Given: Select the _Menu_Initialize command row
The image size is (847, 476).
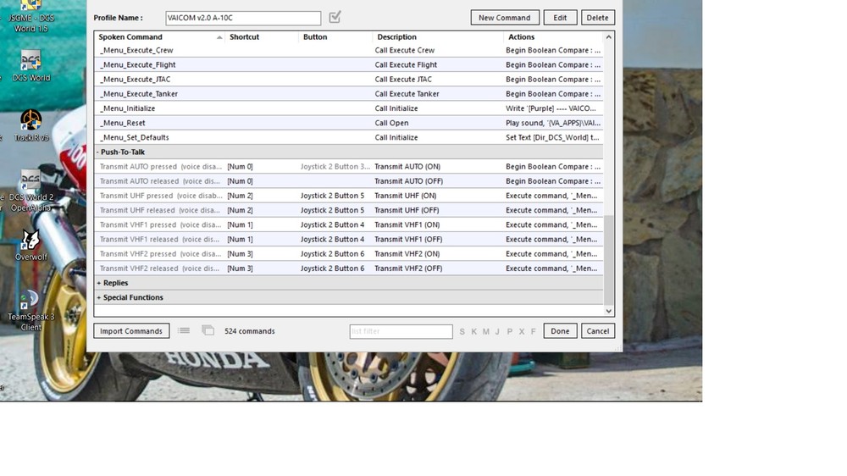Looking at the screenshot, I should (x=349, y=108).
